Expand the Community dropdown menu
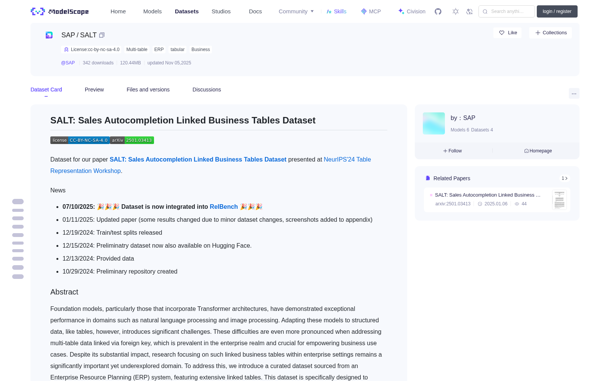The width and height of the screenshot is (610, 381). tap(296, 11)
